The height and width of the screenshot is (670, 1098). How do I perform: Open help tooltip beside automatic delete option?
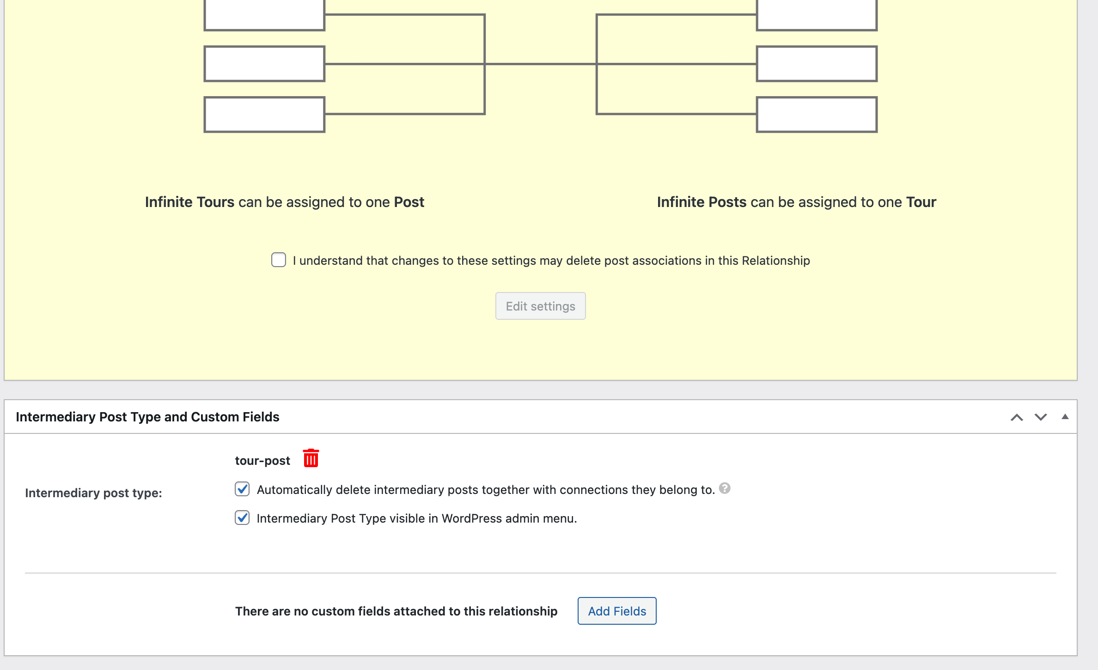pyautogui.click(x=725, y=488)
